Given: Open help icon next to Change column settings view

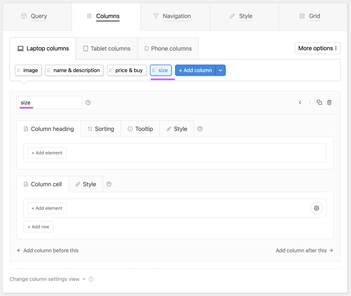Looking at the screenshot, I should click(91, 279).
